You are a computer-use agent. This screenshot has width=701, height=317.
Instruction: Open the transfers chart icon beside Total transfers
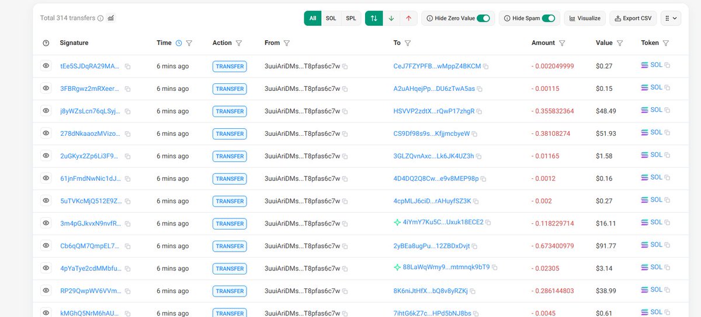[x=111, y=18]
